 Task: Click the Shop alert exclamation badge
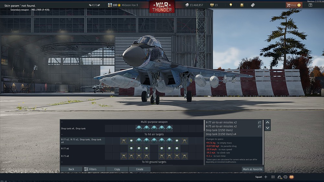pyautogui.click(x=299, y=5)
